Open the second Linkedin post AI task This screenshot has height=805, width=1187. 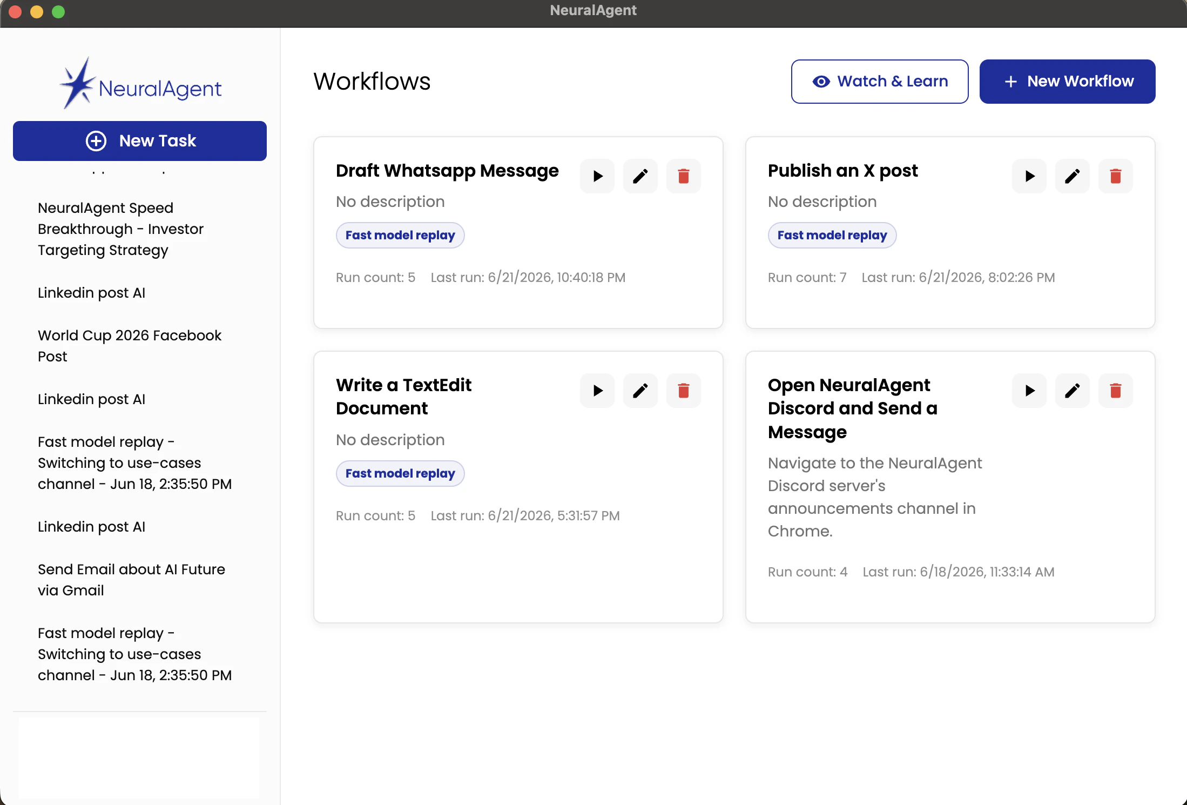[91, 399]
